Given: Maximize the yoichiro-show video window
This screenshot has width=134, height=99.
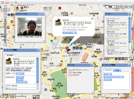Looking at the screenshot, I should (40, 14).
